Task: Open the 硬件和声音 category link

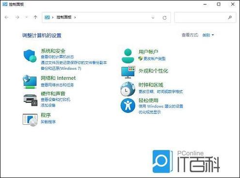Action: pyautogui.click(x=53, y=93)
